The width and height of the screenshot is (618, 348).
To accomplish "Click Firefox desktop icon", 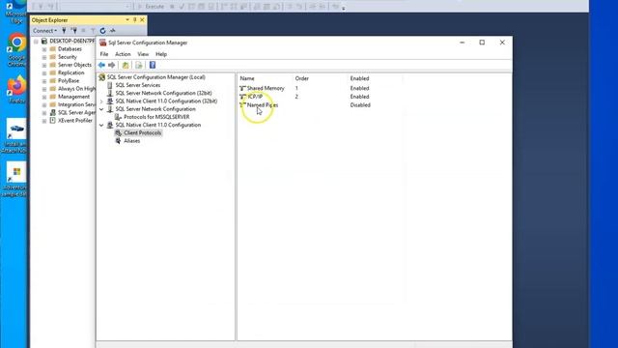I will pos(16,89).
